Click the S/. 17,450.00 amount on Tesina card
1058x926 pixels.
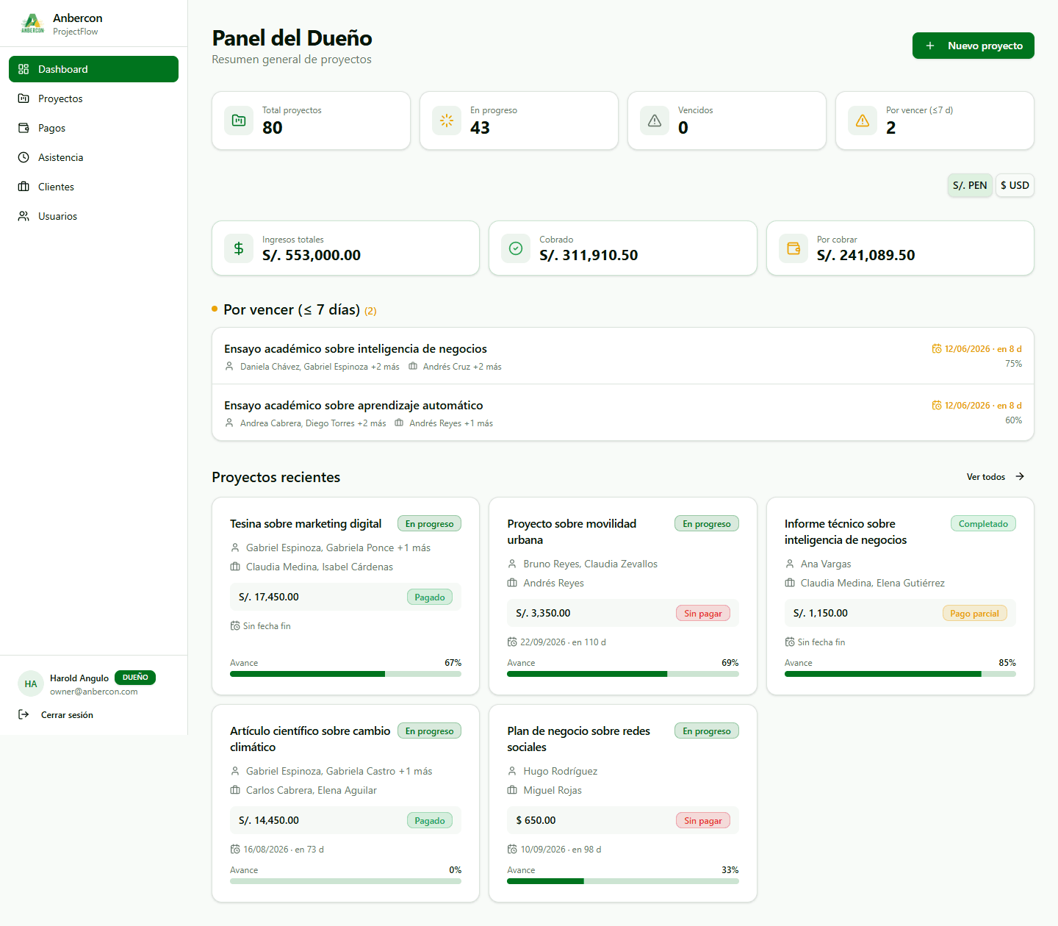[x=269, y=597]
